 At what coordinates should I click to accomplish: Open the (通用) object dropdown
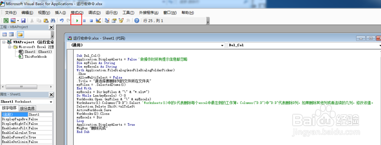(223, 45)
